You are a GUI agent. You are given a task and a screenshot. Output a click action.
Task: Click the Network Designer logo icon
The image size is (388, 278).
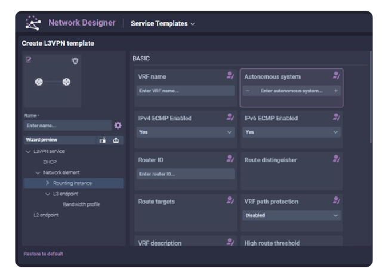pos(33,23)
